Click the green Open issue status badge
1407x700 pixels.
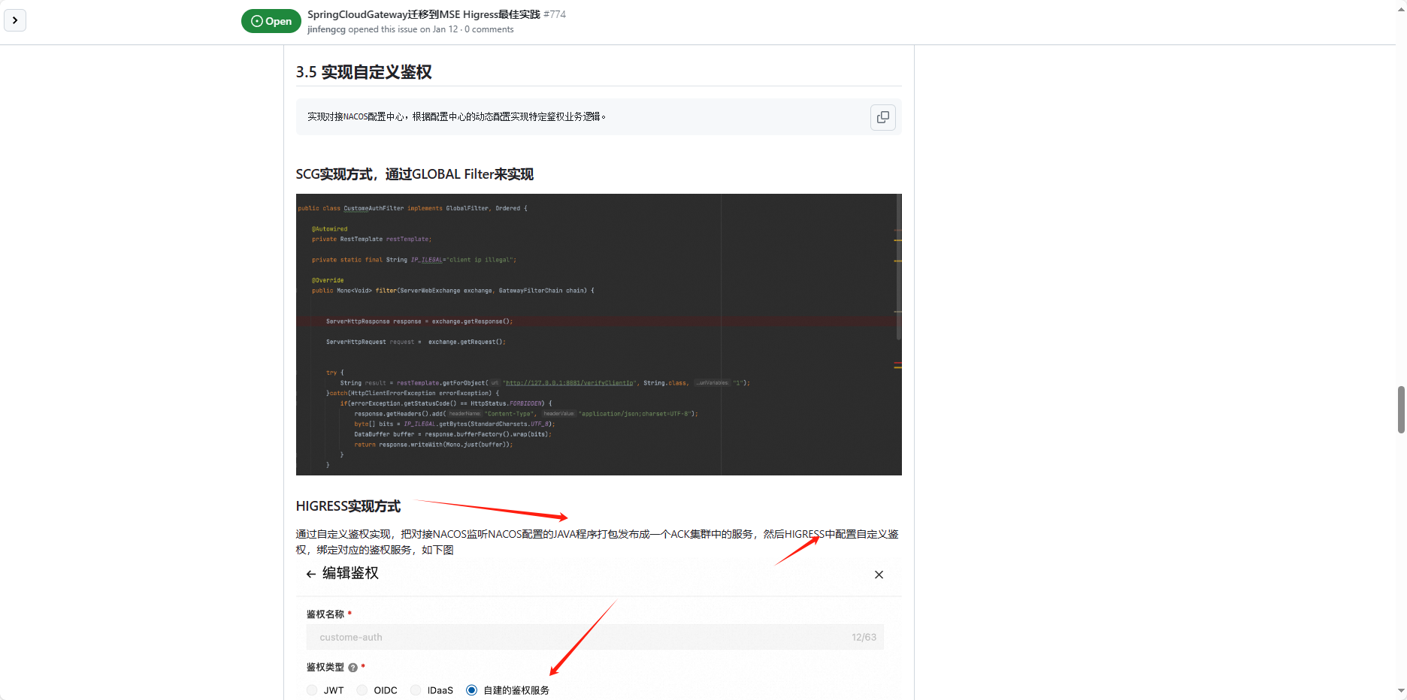[271, 21]
